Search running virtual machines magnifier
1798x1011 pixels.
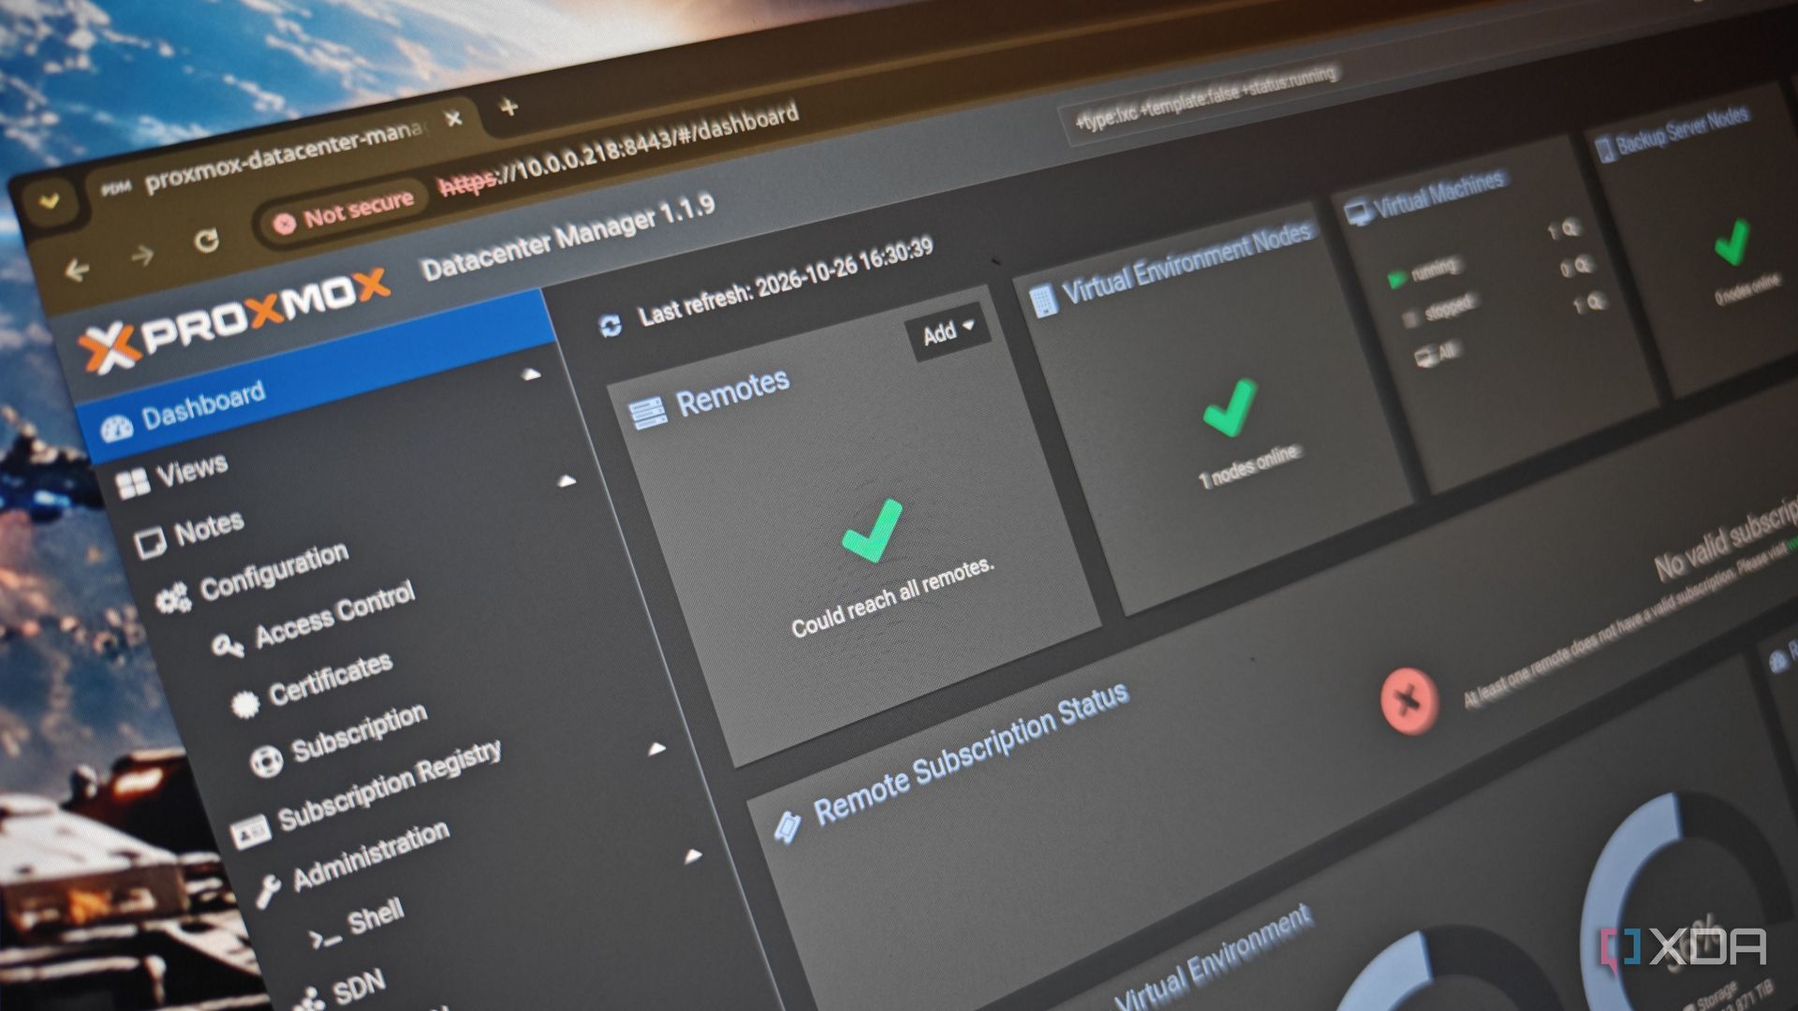[1571, 228]
